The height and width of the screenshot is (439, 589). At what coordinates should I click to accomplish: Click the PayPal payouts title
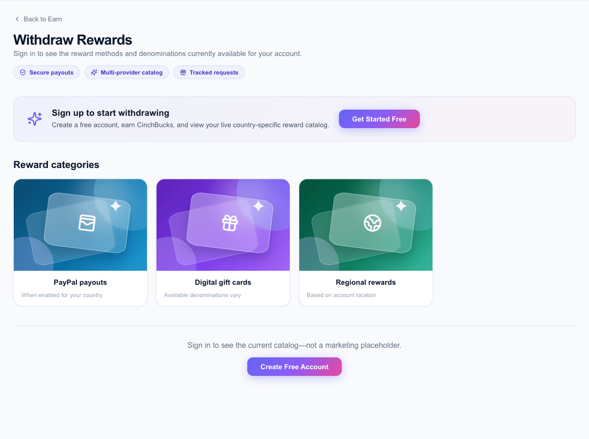pyautogui.click(x=80, y=282)
